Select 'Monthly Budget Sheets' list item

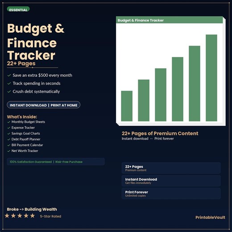tap(28, 122)
